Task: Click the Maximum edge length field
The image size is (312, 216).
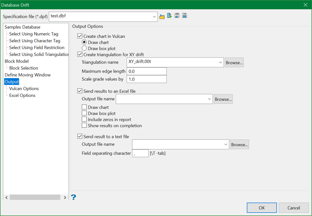Action: tap(147, 71)
